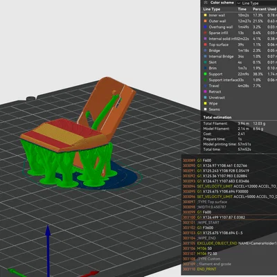Screen dimensions: 277x277
Task: Click the purple Internal solid infill swatch
Action: [205, 39]
